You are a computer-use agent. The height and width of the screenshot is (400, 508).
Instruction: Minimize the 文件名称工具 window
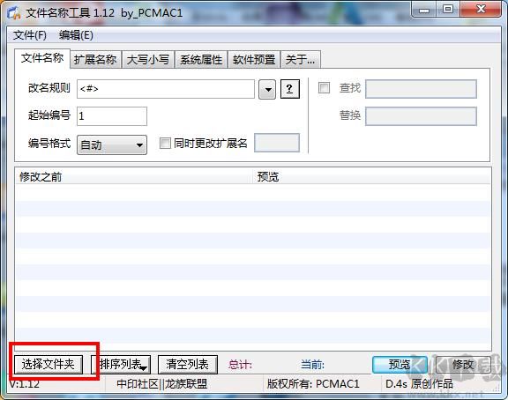pos(423,10)
